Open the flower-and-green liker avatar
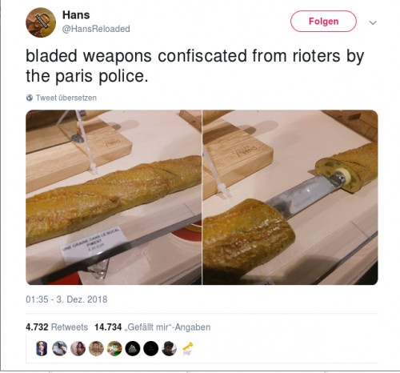 (x=114, y=348)
